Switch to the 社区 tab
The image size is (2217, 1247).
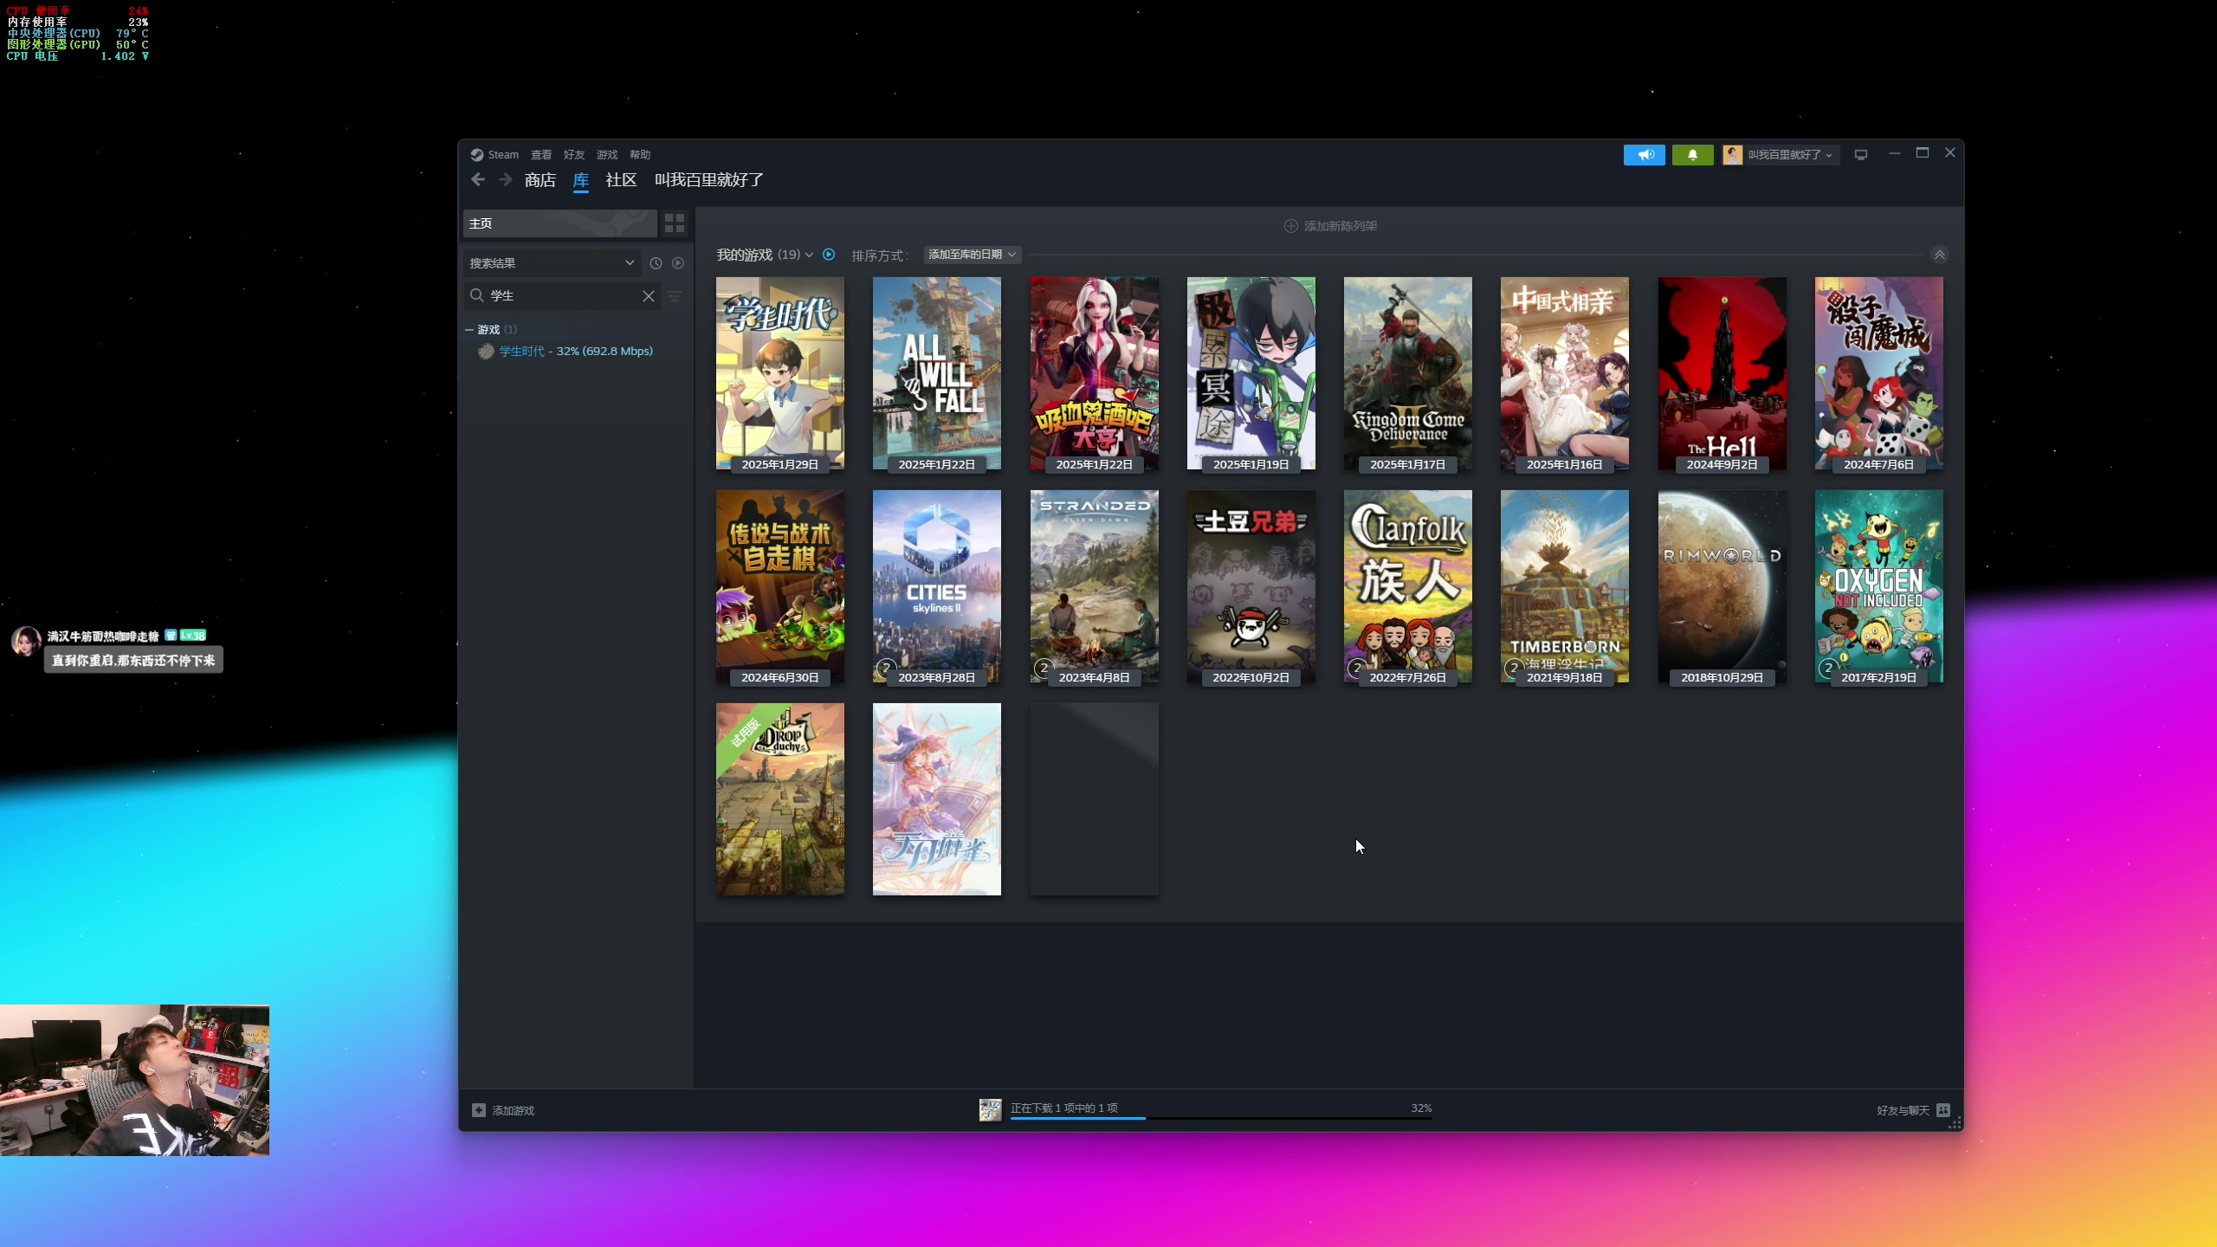pyautogui.click(x=621, y=180)
